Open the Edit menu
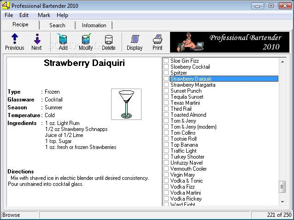The image size is (294, 220). point(24,15)
